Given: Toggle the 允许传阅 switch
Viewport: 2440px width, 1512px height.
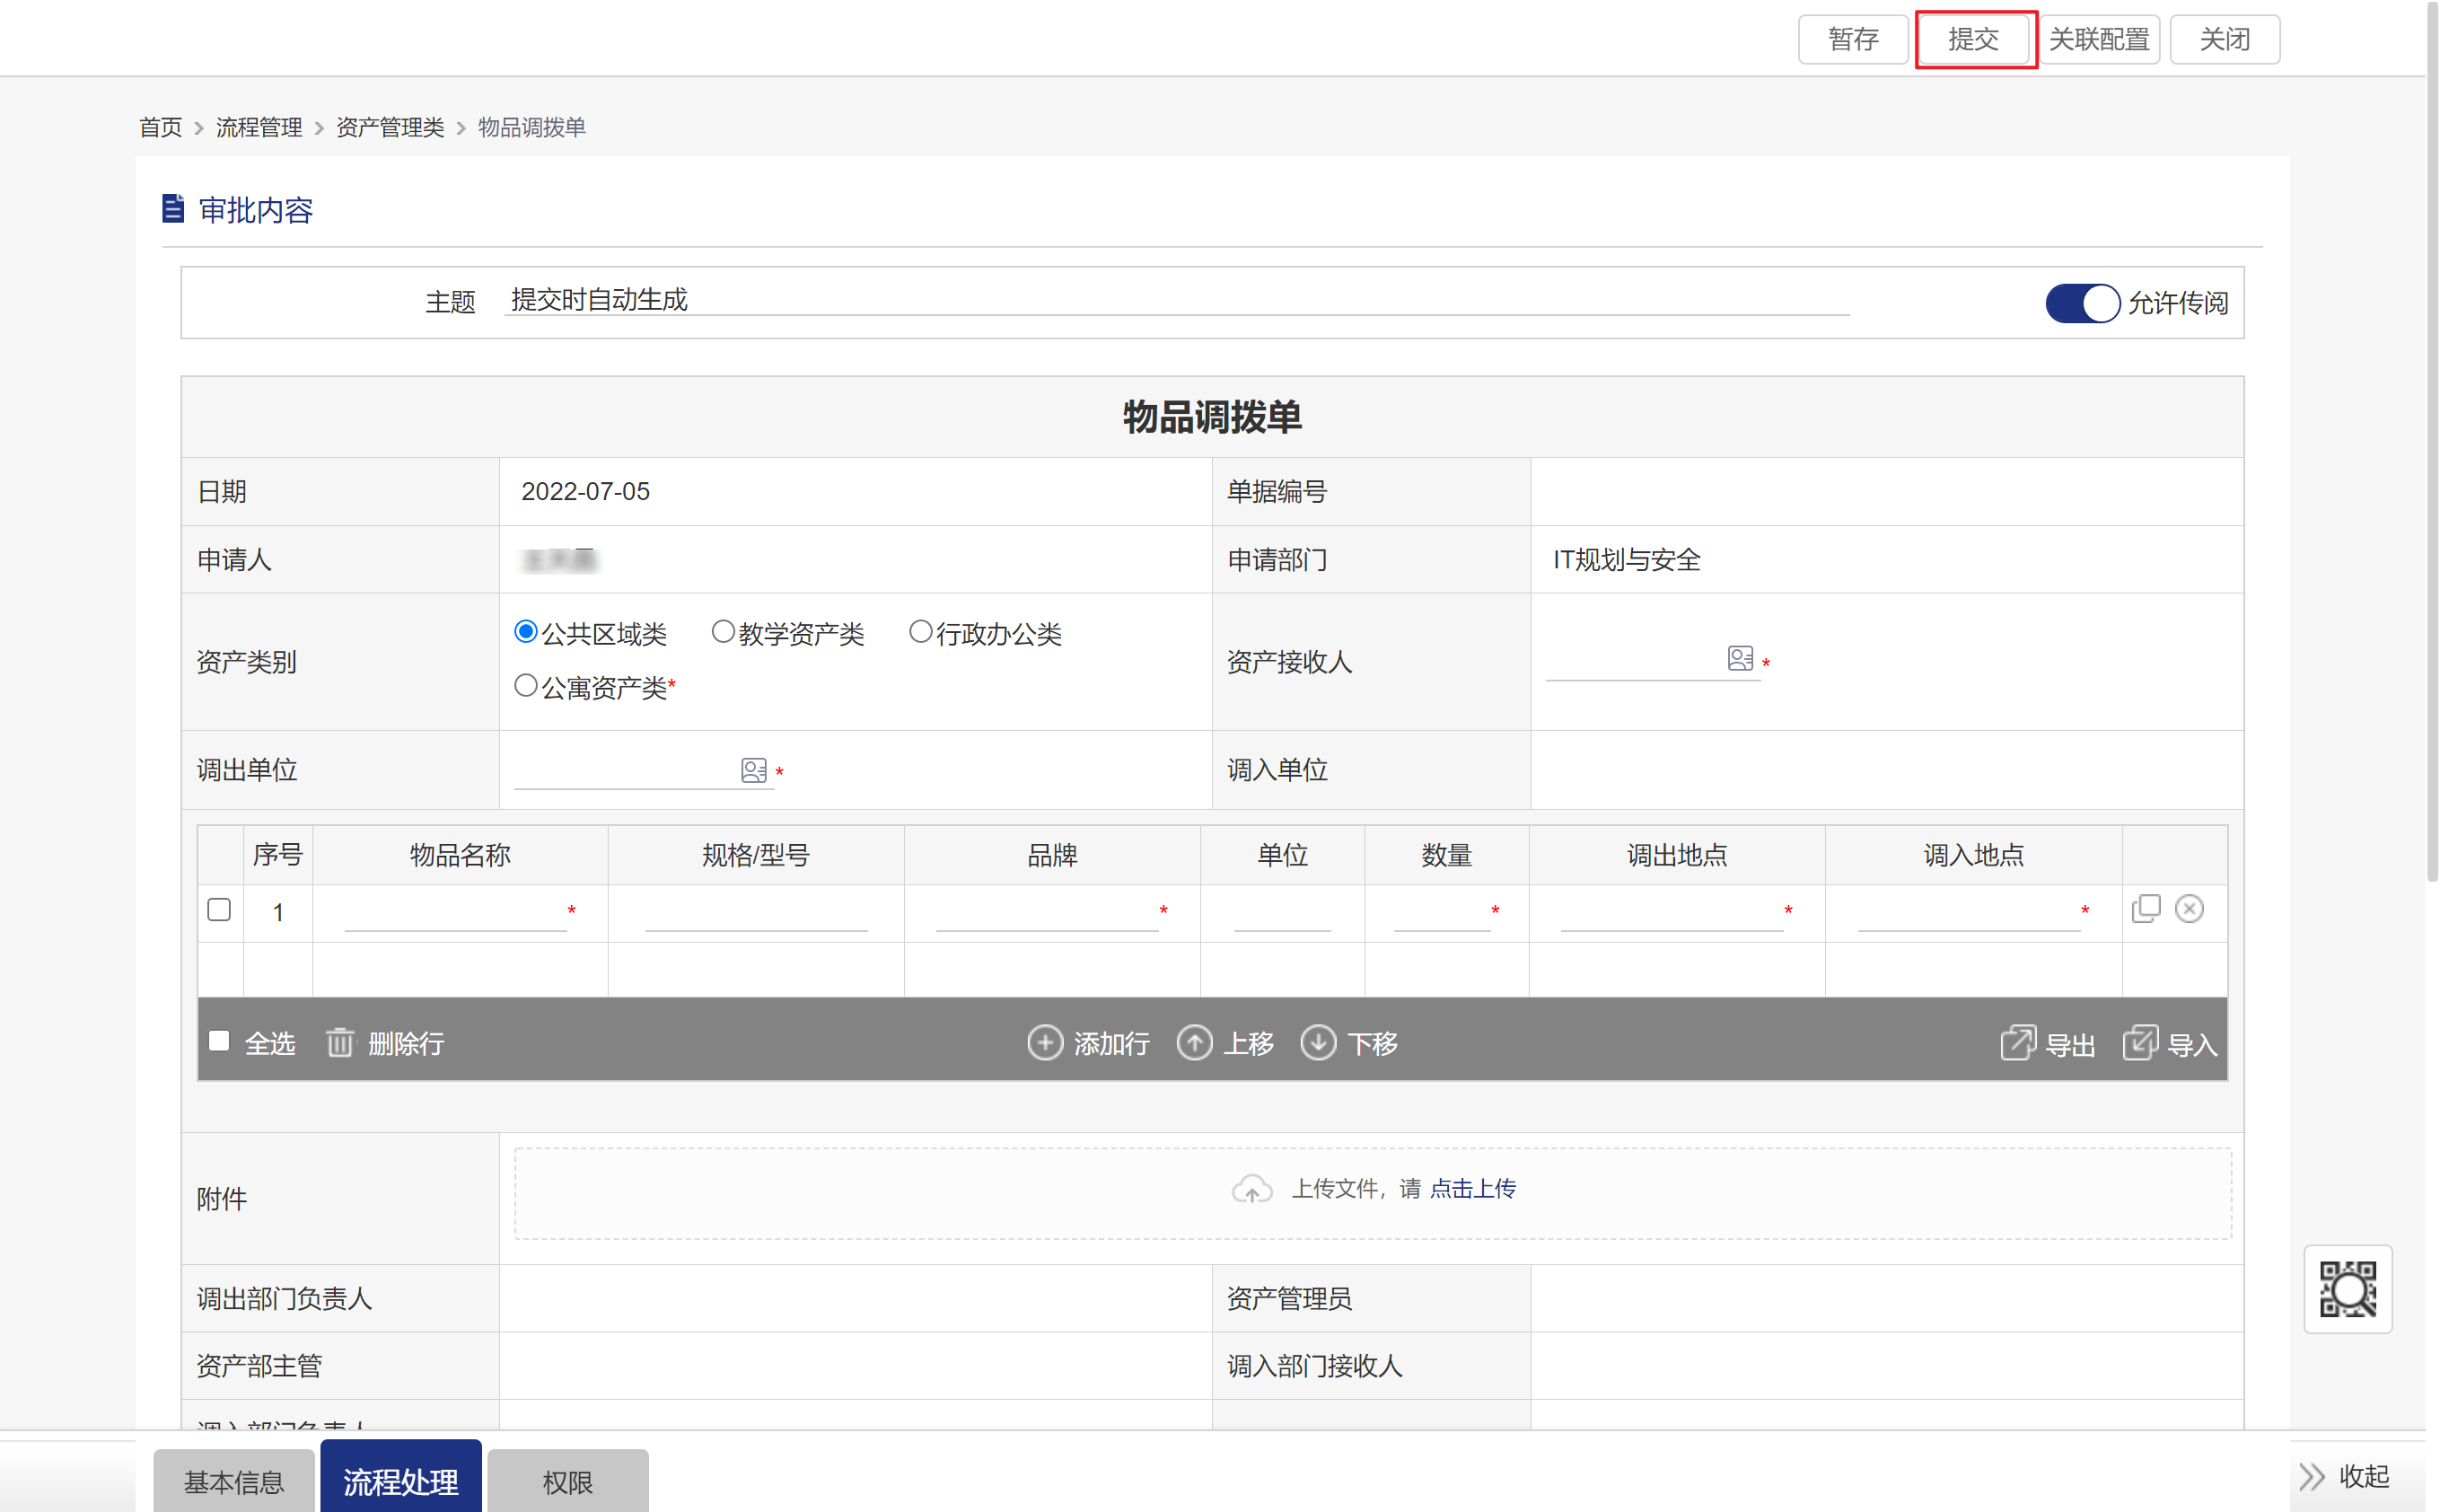Looking at the screenshot, I should [2082, 303].
